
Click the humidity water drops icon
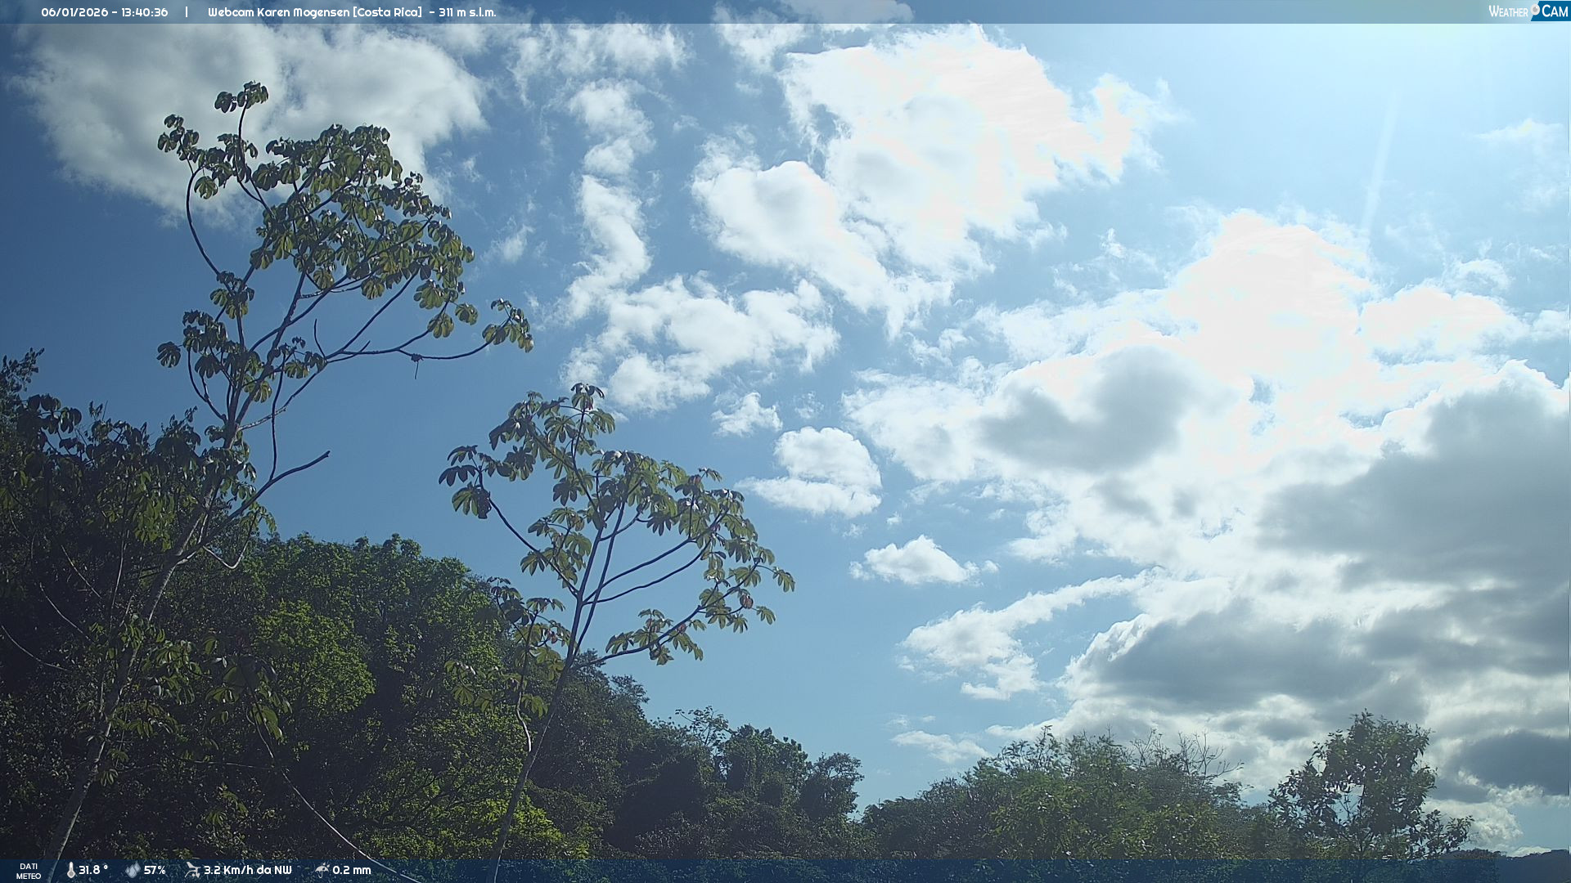[133, 870]
